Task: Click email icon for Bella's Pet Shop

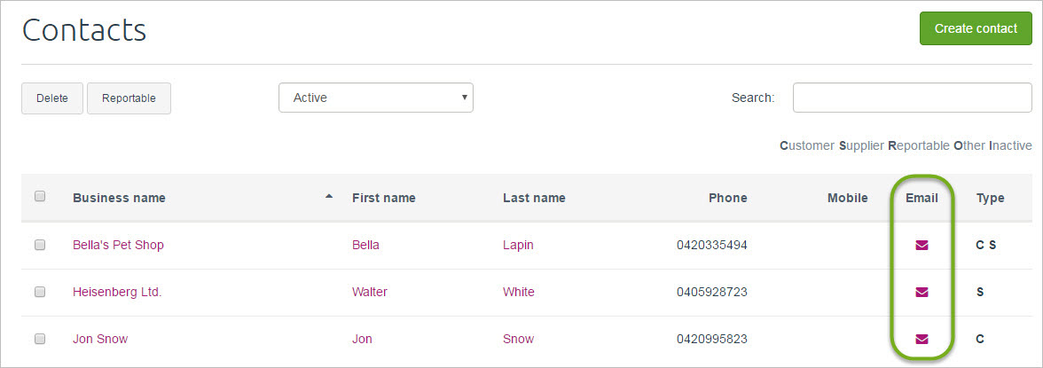Action: click(x=921, y=246)
